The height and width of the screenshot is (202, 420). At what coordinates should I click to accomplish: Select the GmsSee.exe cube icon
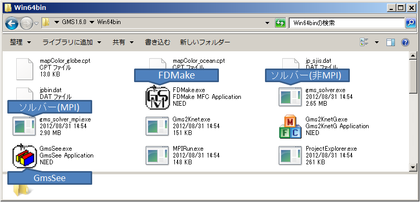(24, 156)
